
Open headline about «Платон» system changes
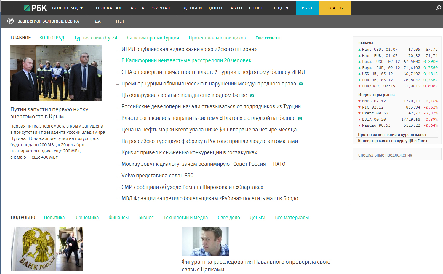point(208,118)
